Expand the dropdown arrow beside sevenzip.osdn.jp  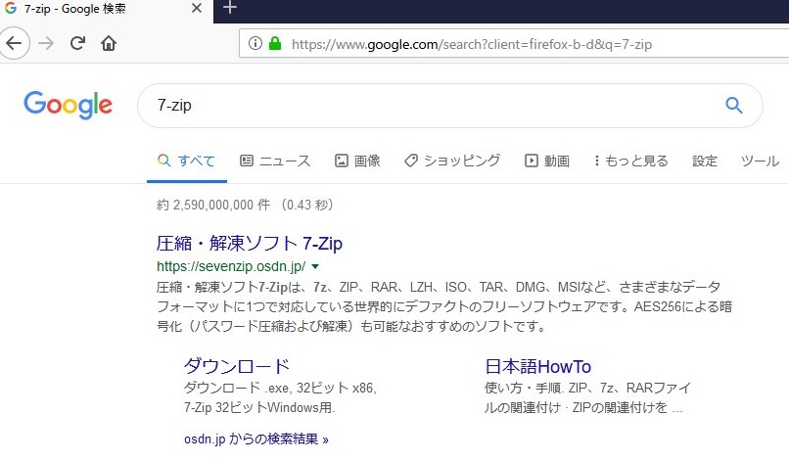(315, 267)
